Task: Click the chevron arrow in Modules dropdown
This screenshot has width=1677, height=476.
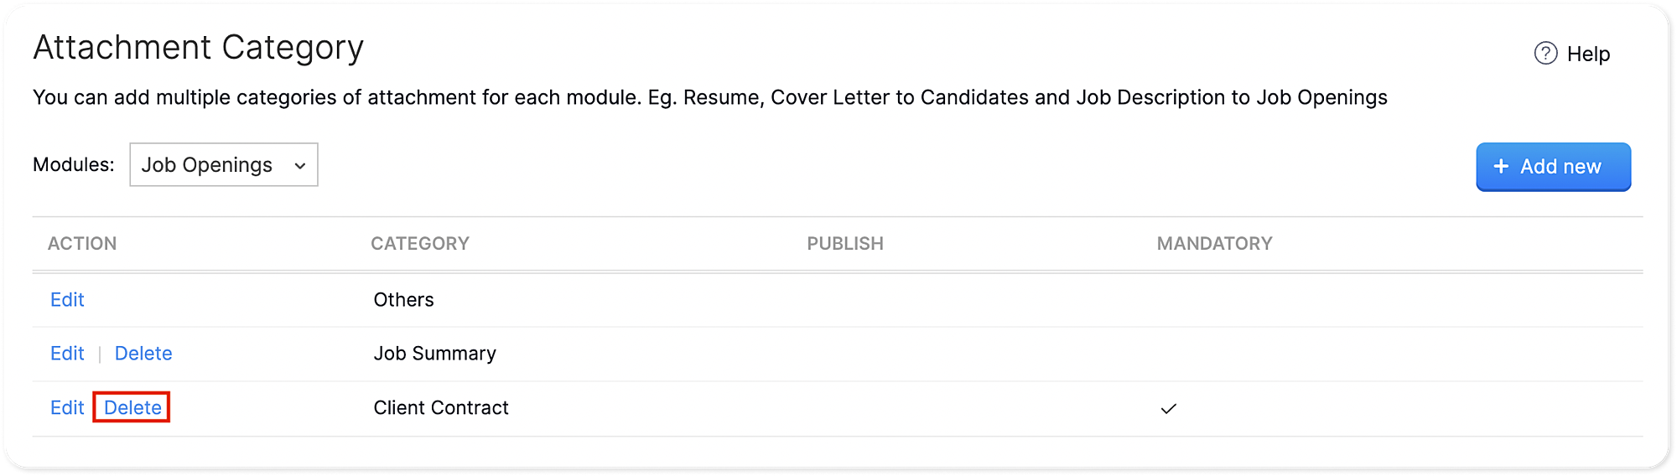Action: click(300, 166)
